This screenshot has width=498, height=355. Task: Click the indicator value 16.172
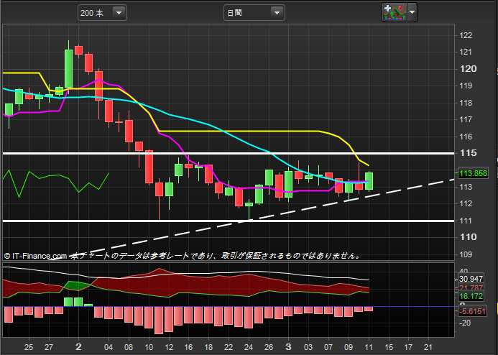coord(471,296)
